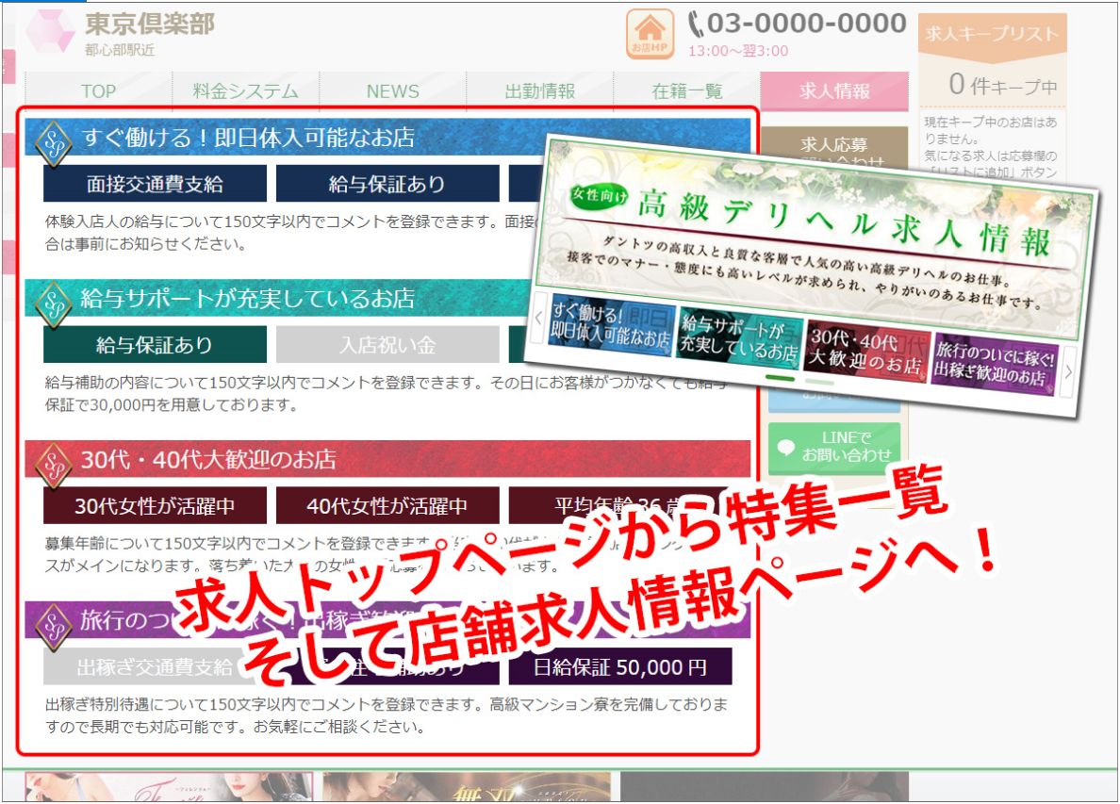This screenshot has width=1120, height=804.
Task: Click the diamond emblem beside すぐ働ける heading
Action: (54, 143)
